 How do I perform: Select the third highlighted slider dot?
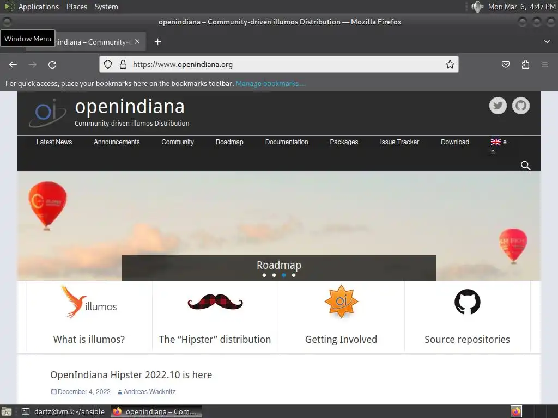(283, 275)
